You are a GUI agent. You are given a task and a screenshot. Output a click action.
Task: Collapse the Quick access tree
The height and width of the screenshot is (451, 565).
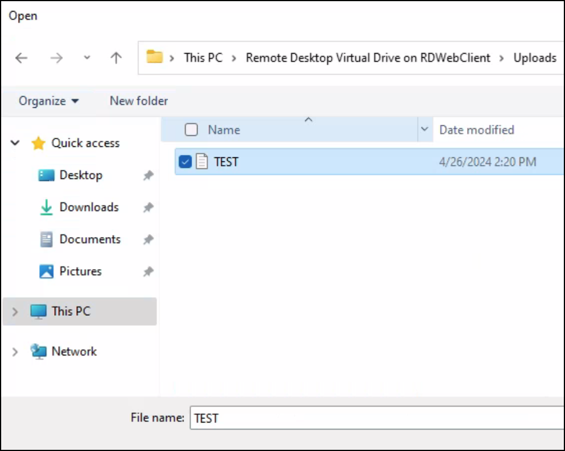16,143
